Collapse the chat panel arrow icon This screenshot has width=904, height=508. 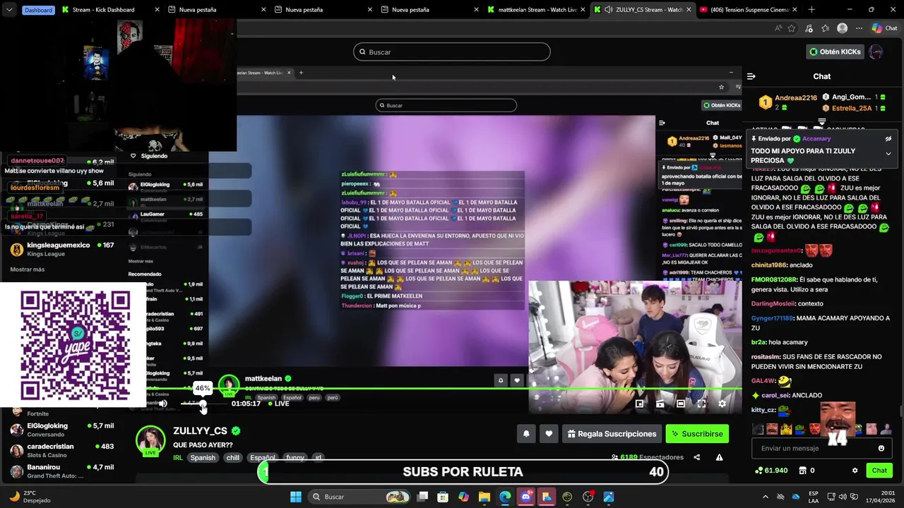click(x=751, y=76)
